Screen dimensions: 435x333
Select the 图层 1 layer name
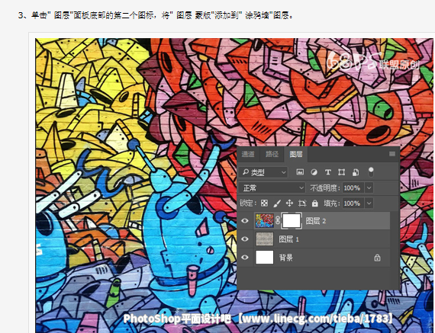pyautogui.click(x=288, y=239)
